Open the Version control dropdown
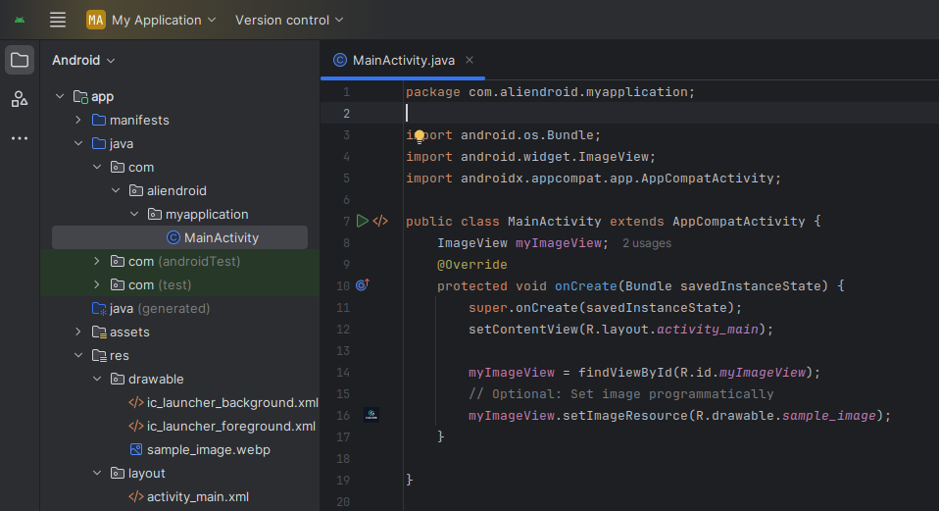939x511 pixels. [x=289, y=20]
